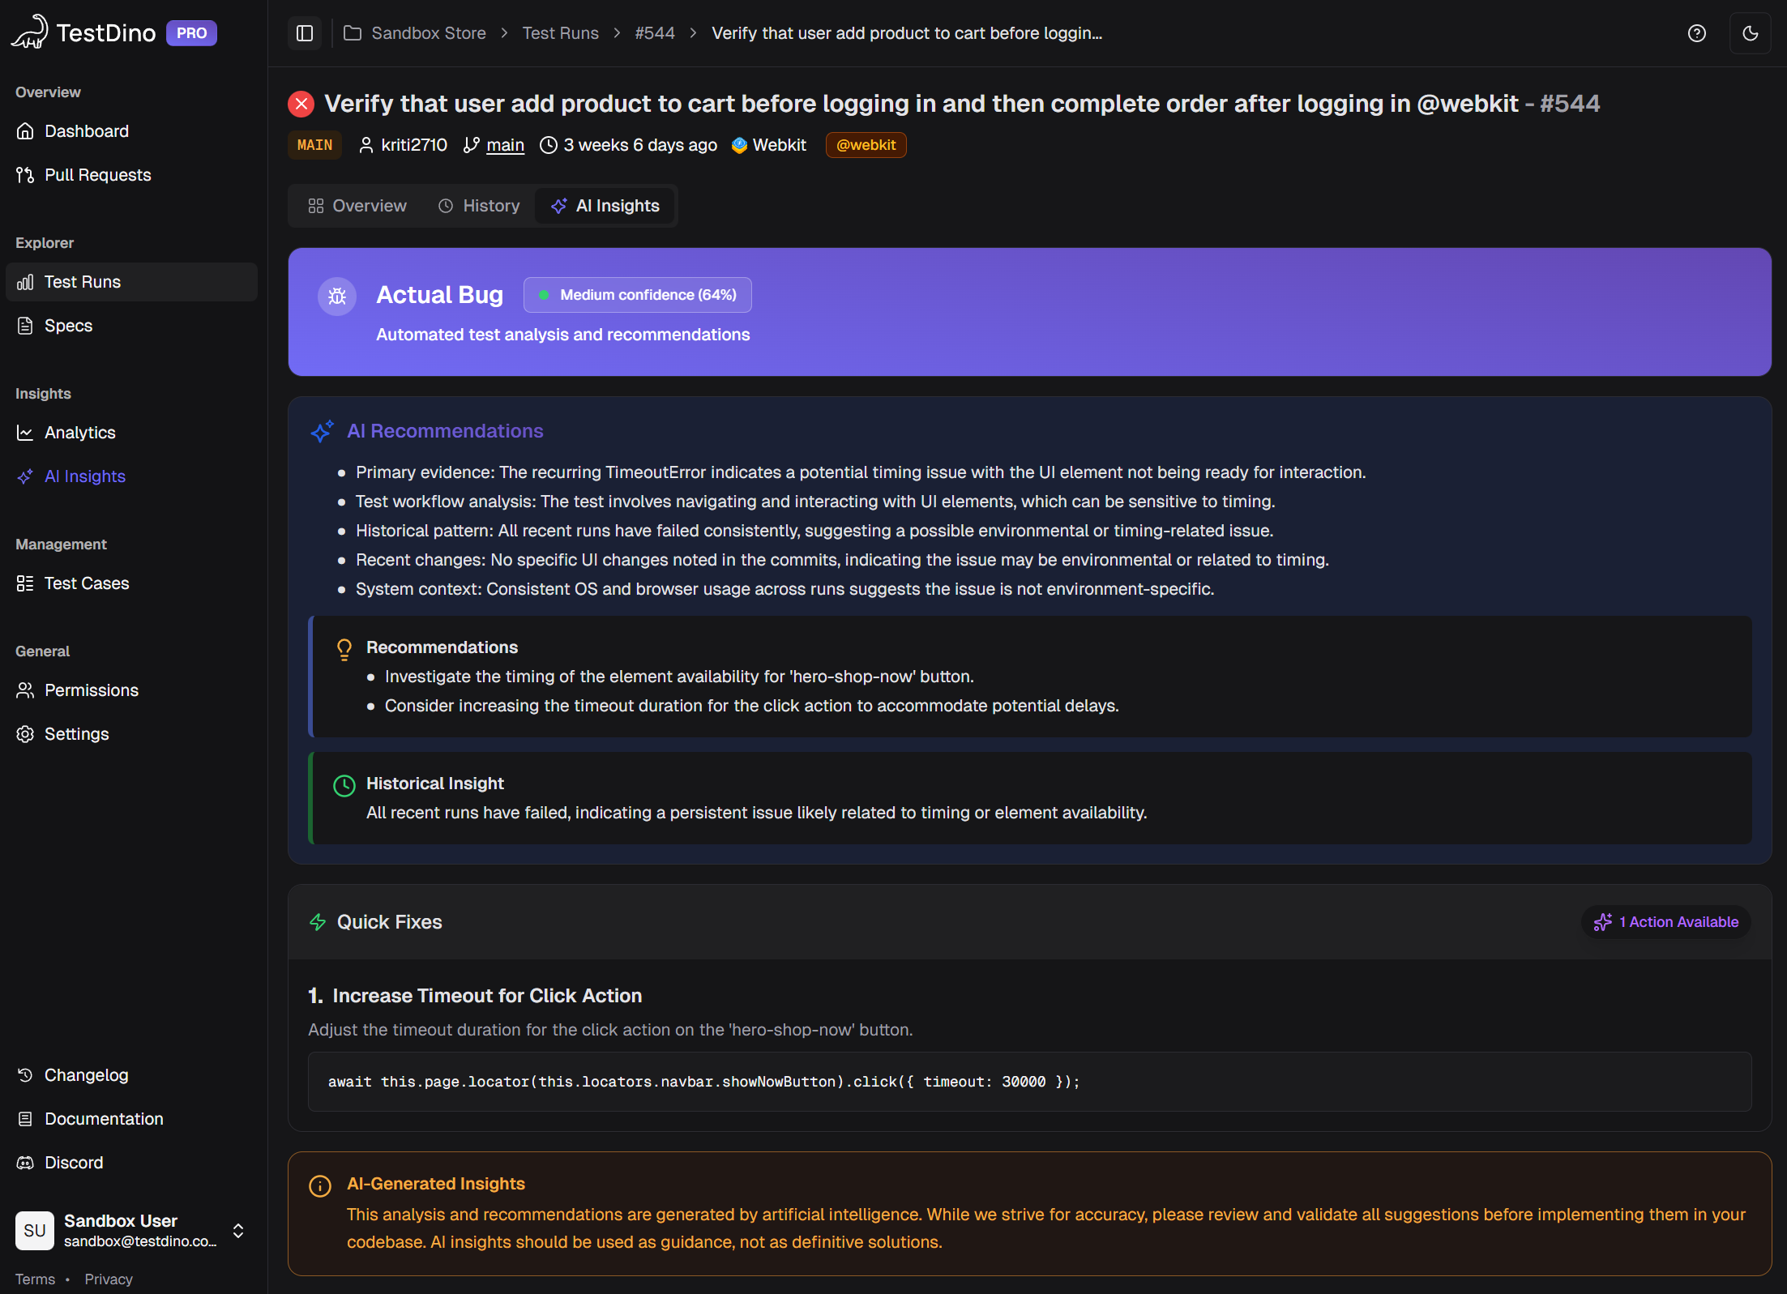Toggle the AI Insights sidebar item
Screen dimensions: 1787x1294
click(x=84, y=476)
